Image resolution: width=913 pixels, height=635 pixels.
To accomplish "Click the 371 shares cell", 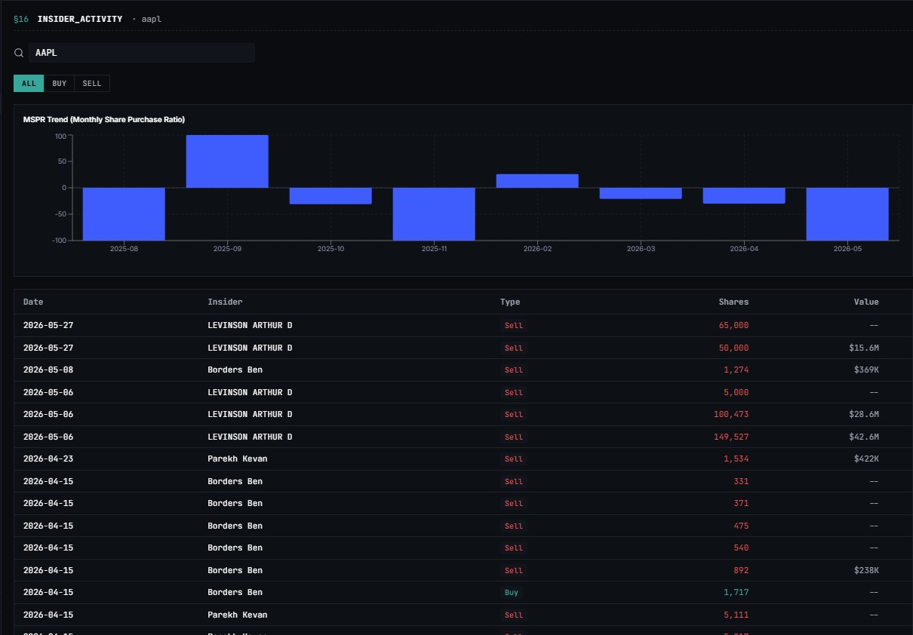I will (741, 504).
